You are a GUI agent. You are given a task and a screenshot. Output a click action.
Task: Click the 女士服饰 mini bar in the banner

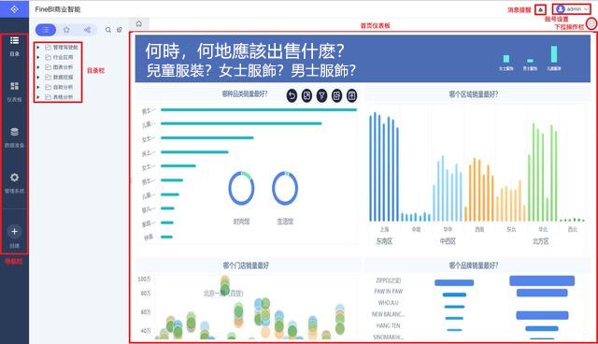click(x=506, y=58)
